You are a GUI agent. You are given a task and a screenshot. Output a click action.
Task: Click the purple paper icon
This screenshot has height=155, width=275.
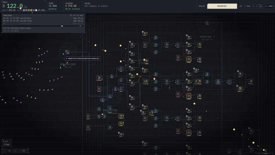(34, 10)
